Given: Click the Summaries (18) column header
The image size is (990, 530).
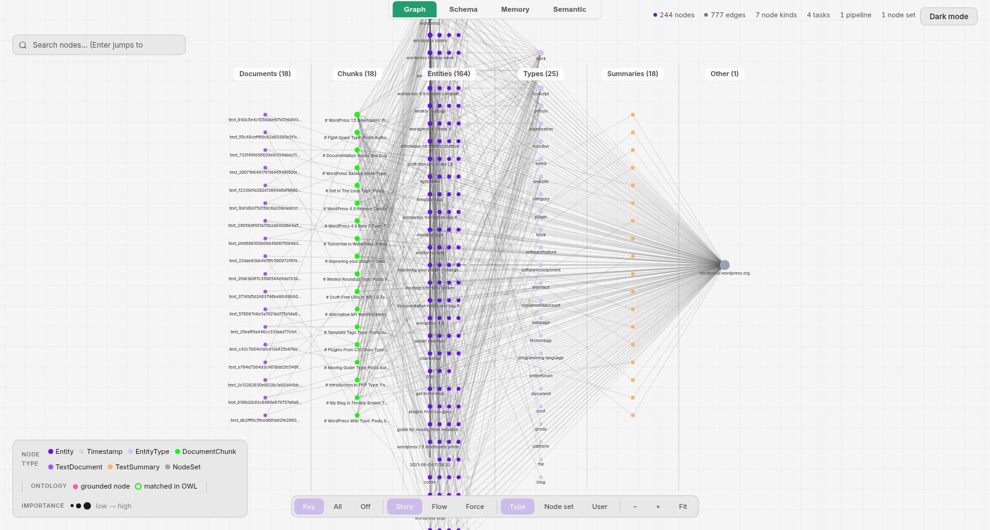Looking at the screenshot, I should [x=632, y=74].
